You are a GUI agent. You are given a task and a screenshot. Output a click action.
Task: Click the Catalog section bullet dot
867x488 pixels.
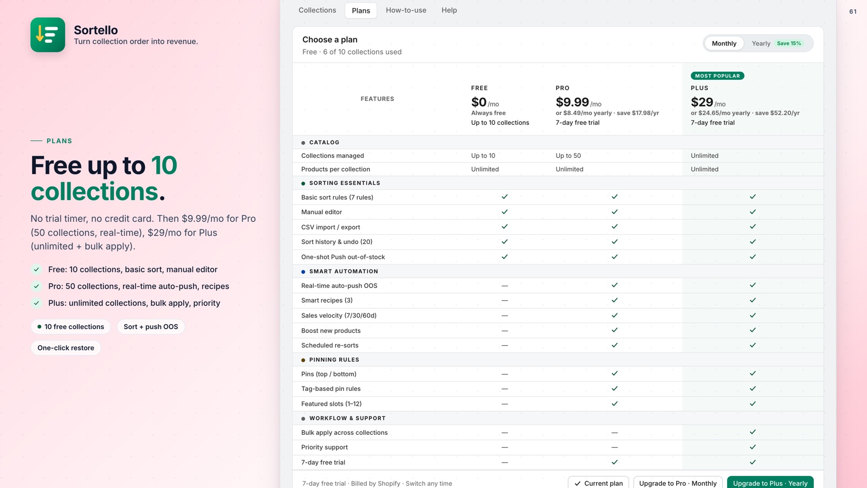[x=303, y=143]
